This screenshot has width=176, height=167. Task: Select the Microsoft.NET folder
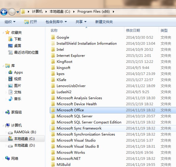click(69, 159)
